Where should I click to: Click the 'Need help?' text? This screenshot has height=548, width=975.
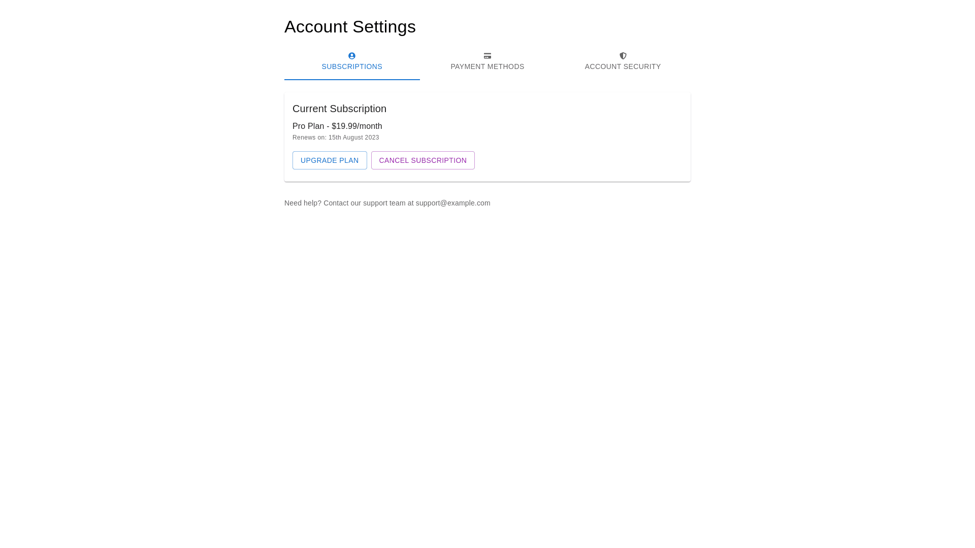point(303,203)
